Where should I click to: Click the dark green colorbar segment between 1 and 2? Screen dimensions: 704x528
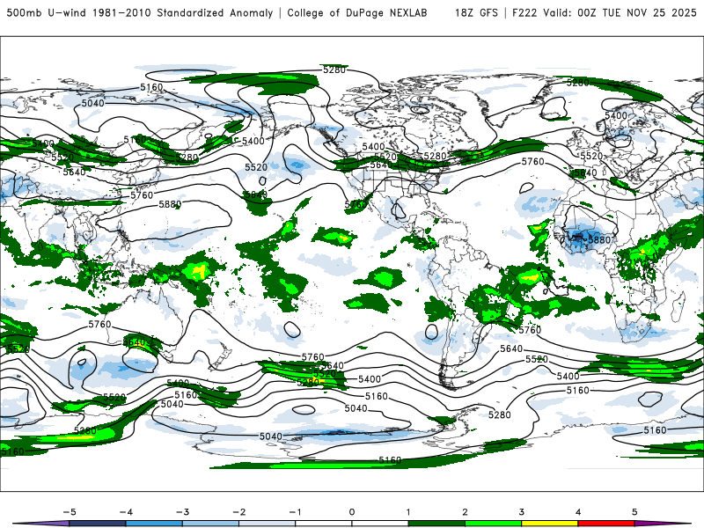click(x=436, y=524)
